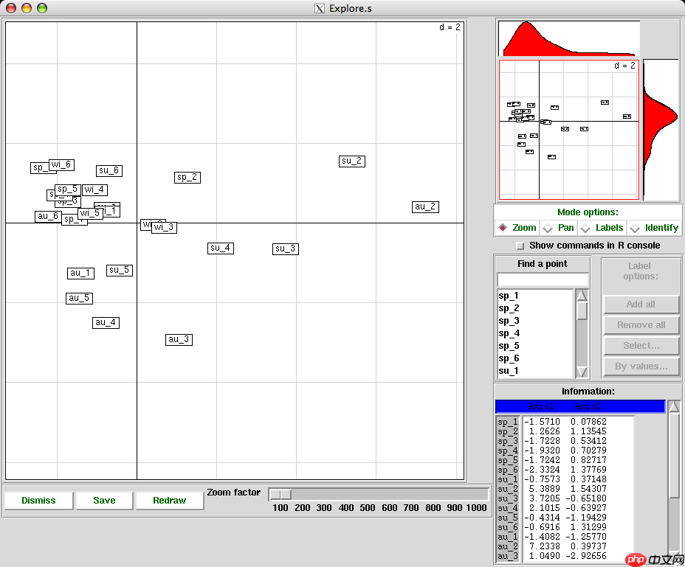Select the Labels mode radio button
The height and width of the screenshot is (567, 685).
[585, 228]
